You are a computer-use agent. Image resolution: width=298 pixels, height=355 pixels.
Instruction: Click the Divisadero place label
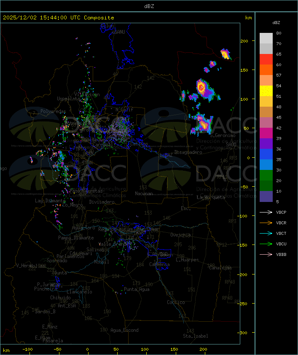(x=102, y=202)
